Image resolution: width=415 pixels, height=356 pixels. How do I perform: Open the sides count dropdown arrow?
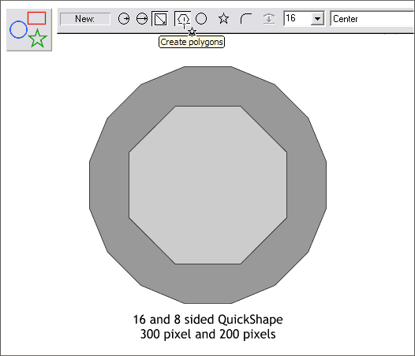(x=317, y=19)
